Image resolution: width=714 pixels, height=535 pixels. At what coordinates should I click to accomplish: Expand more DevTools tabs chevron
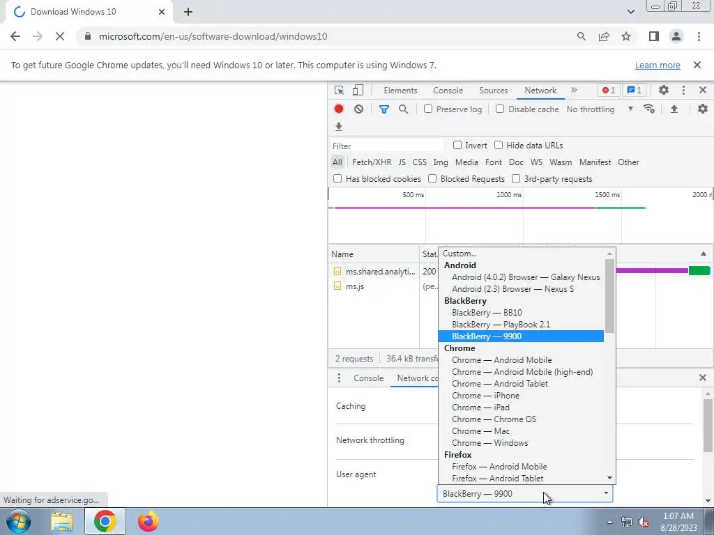575,90
